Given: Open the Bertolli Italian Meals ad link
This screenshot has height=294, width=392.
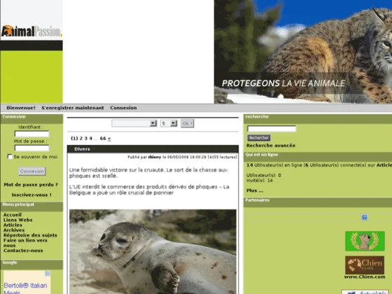Looking at the screenshot, I should click(25, 288).
